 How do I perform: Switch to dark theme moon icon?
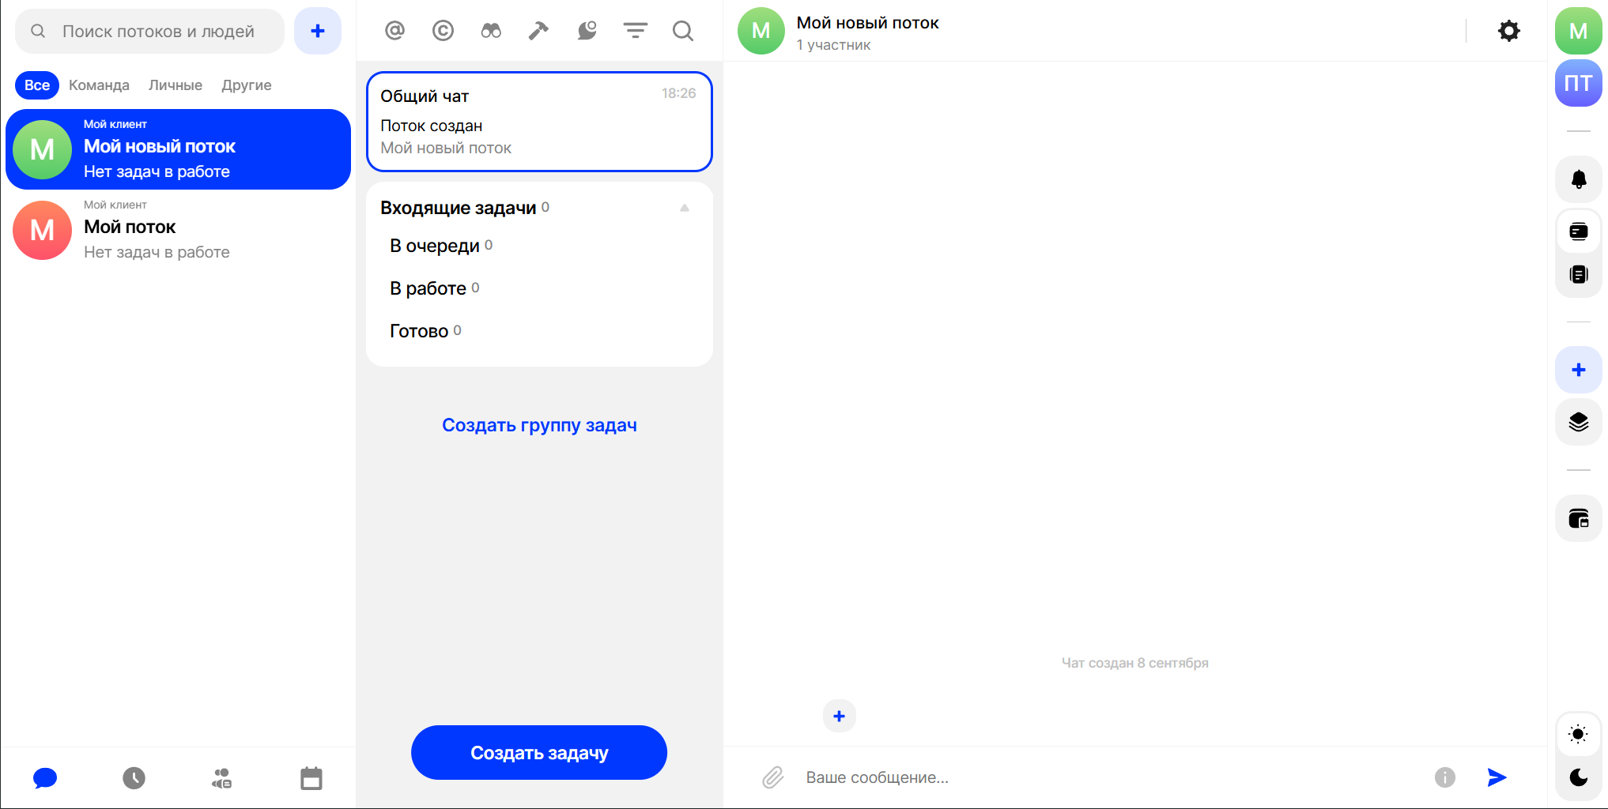[1578, 777]
